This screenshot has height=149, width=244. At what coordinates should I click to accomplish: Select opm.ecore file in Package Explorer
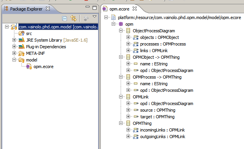point(44,67)
